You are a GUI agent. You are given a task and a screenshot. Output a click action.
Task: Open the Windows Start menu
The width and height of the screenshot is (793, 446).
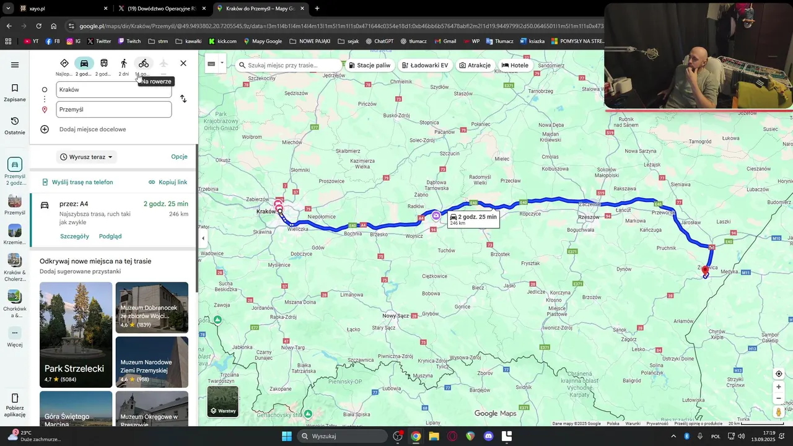pyautogui.click(x=287, y=436)
